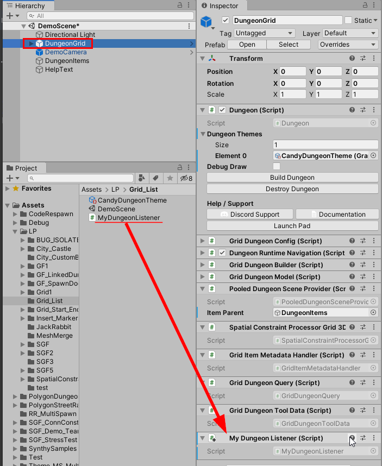382x466 pixels.
Task: Click the Destroy Dungeon button
Action: [292, 189]
